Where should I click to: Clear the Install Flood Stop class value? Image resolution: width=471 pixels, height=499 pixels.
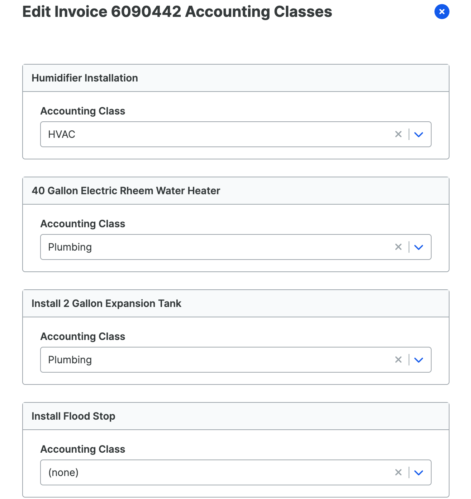[x=398, y=472]
